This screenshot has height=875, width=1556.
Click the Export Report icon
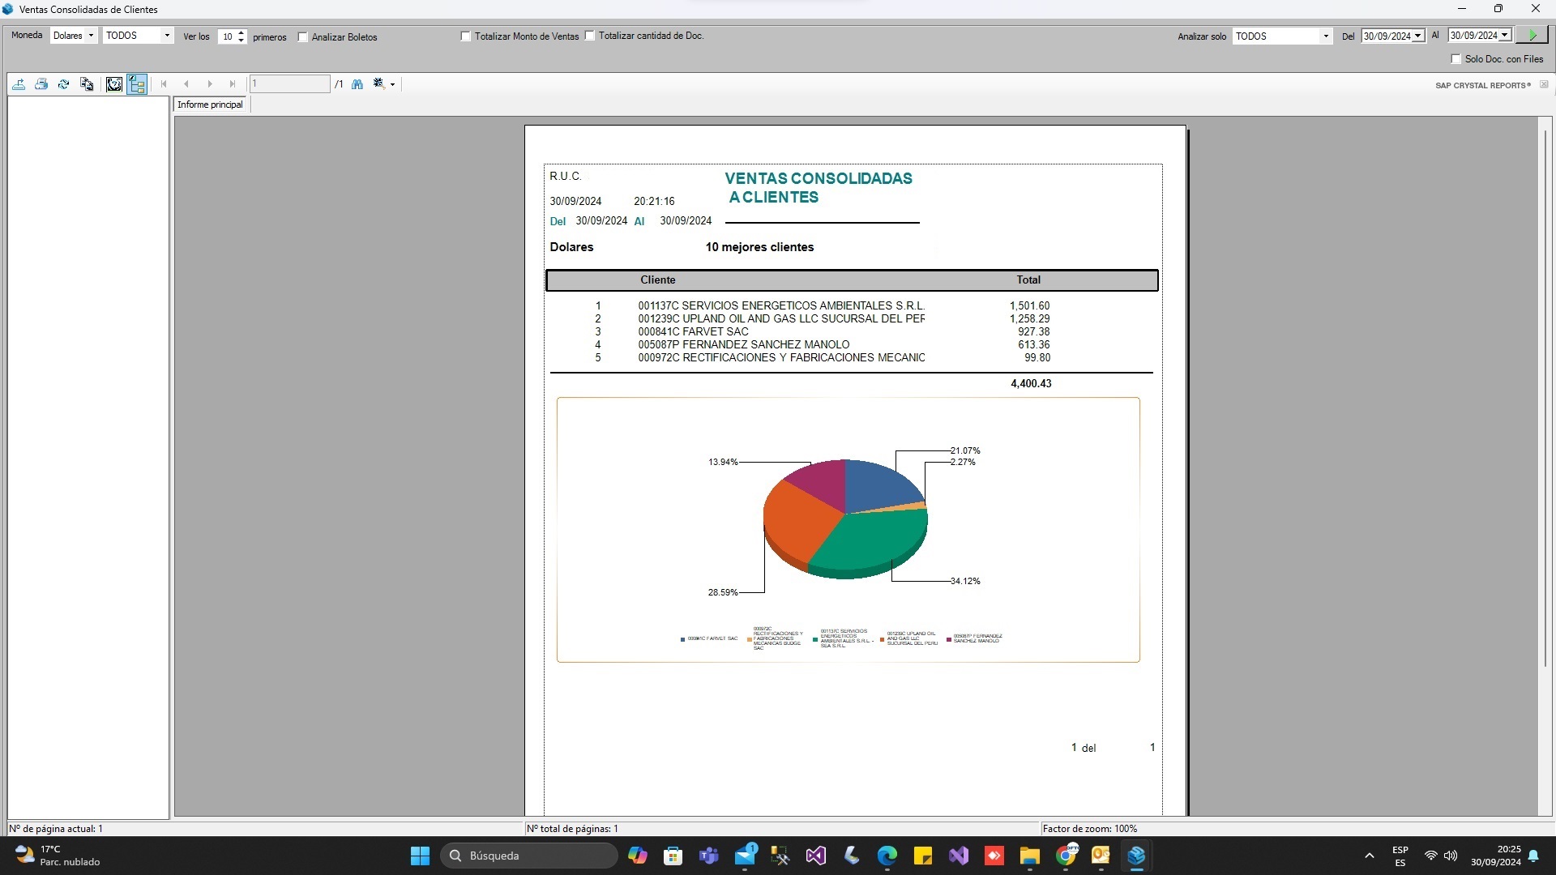19,84
